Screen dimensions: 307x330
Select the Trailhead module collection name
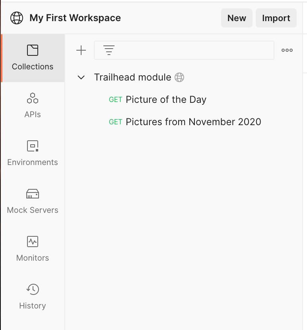(132, 77)
